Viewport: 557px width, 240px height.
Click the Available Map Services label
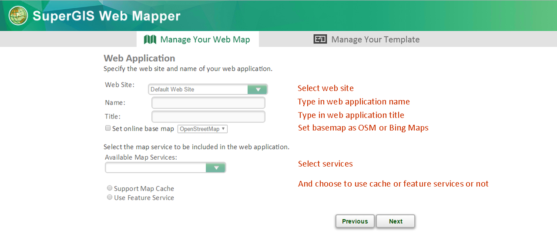pyautogui.click(x=141, y=157)
